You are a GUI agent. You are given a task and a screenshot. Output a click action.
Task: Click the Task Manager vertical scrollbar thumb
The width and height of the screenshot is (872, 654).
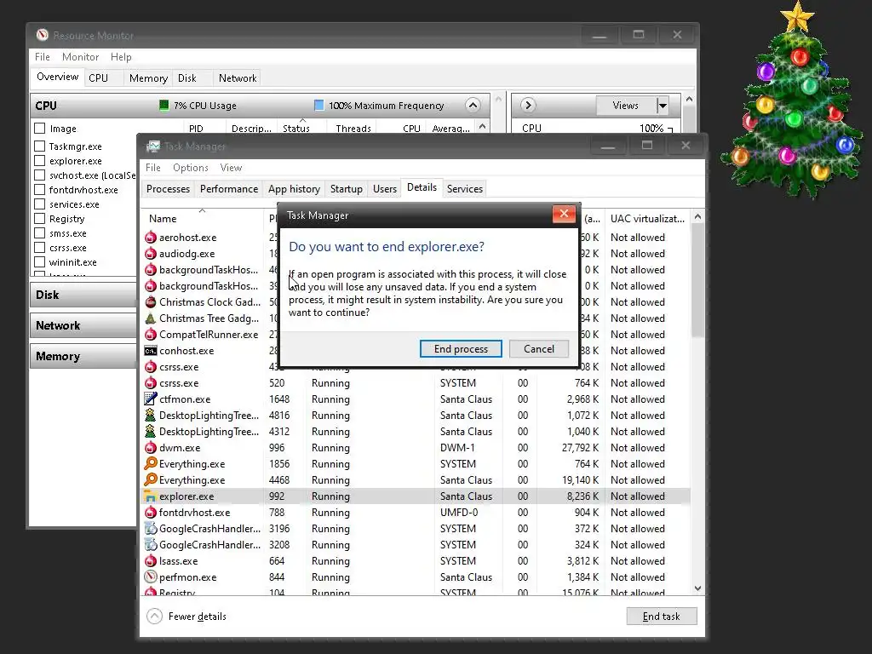(698, 279)
